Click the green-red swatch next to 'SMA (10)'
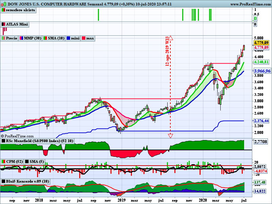 point(45,38)
